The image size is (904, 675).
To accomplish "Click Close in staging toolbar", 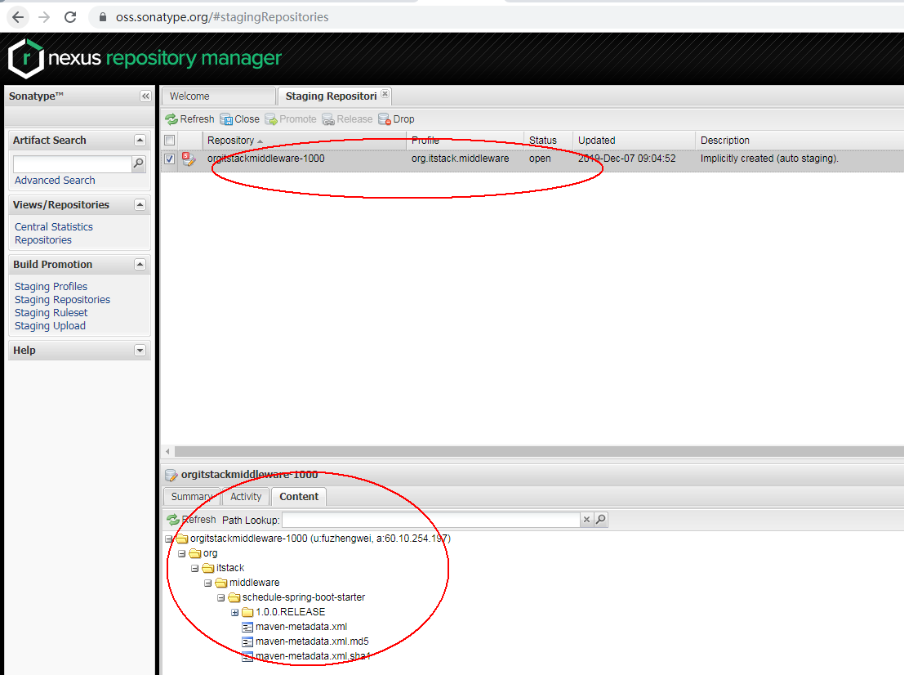I will point(240,118).
